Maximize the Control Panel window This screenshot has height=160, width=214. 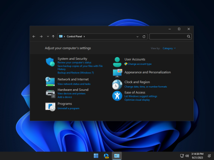[x=179, y=29]
